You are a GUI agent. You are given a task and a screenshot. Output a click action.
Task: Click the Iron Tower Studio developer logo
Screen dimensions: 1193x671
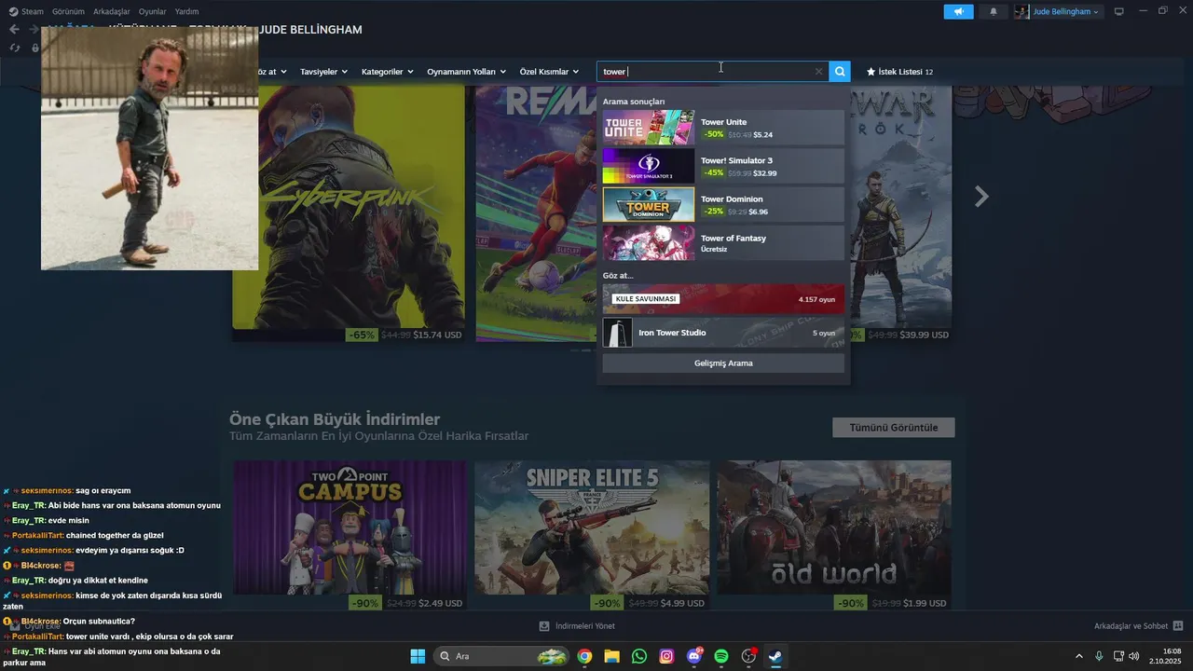(x=618, y=333)
